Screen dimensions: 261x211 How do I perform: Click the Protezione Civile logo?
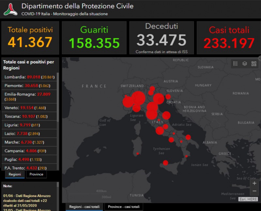click(x=10, y=9)
